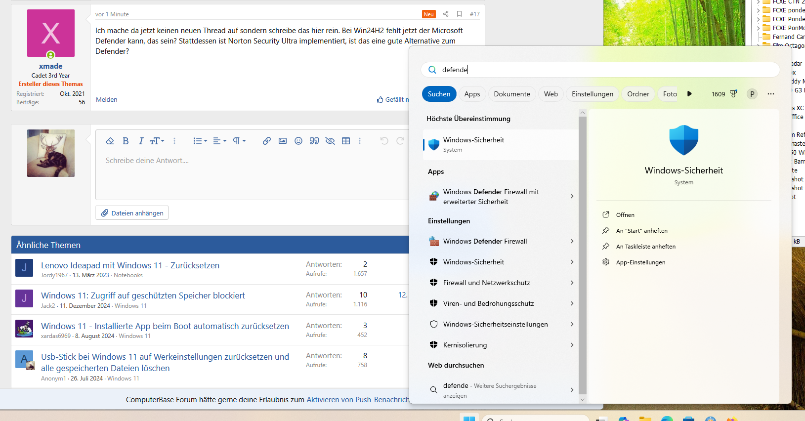This screenshot has height=421, width=805.
Task: Click the Melden report link
Action: click(x=107, y=99)
